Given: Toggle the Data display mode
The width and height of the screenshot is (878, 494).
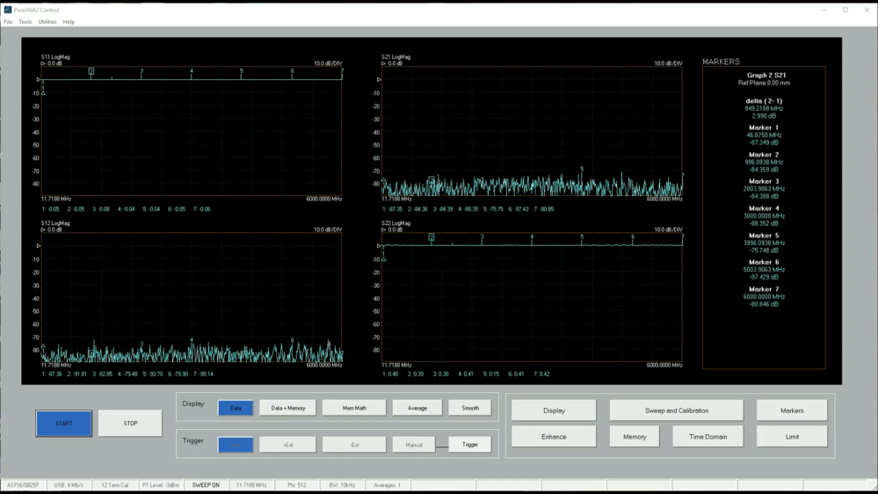Looking at the screenshot, I should tap(236, 408).
